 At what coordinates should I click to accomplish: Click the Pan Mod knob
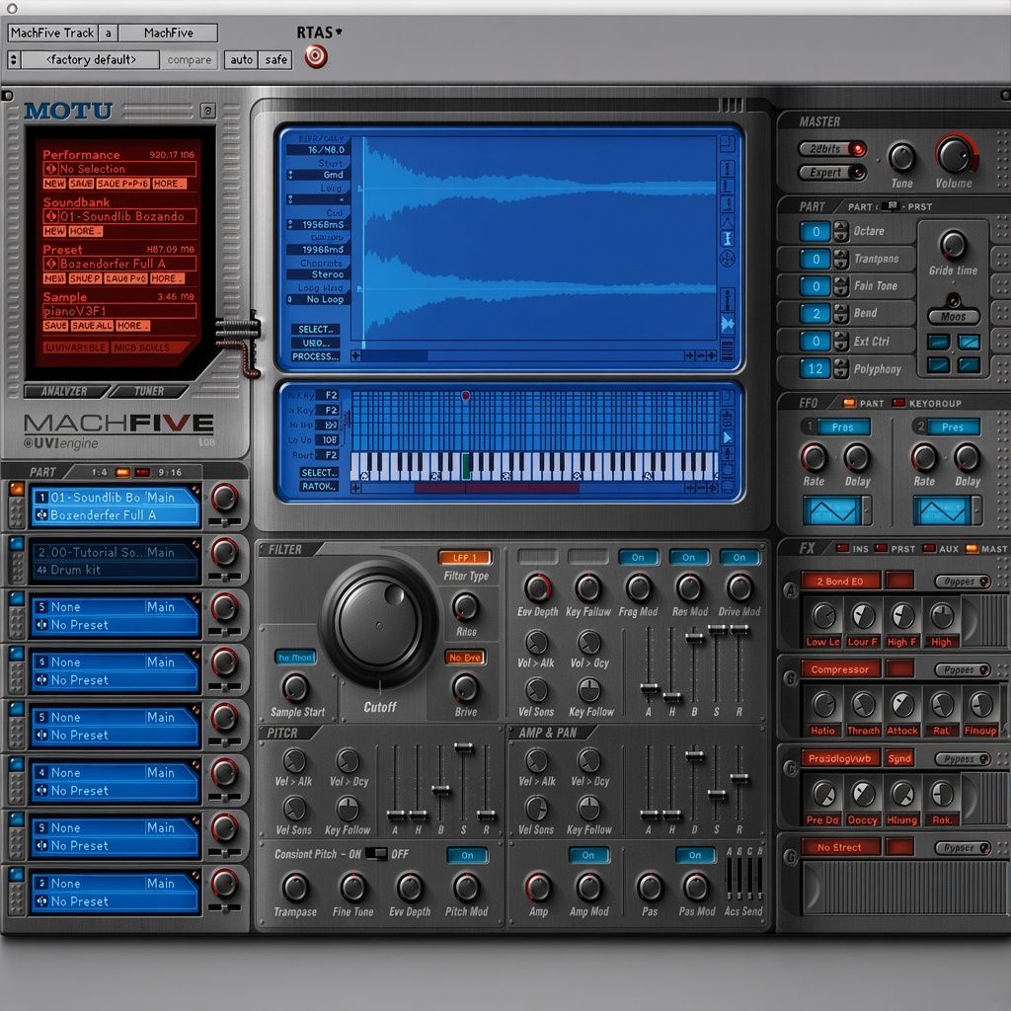coord(696,888)
